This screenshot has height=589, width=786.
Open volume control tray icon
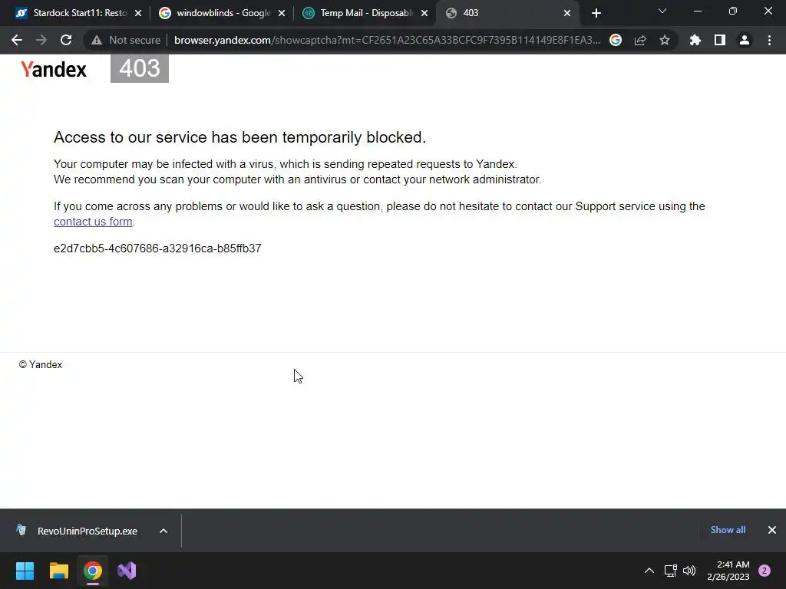click(x=689, y=571)
